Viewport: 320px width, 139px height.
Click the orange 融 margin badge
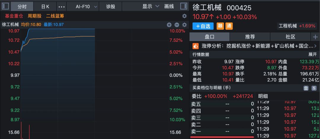(x=220, y=26)
